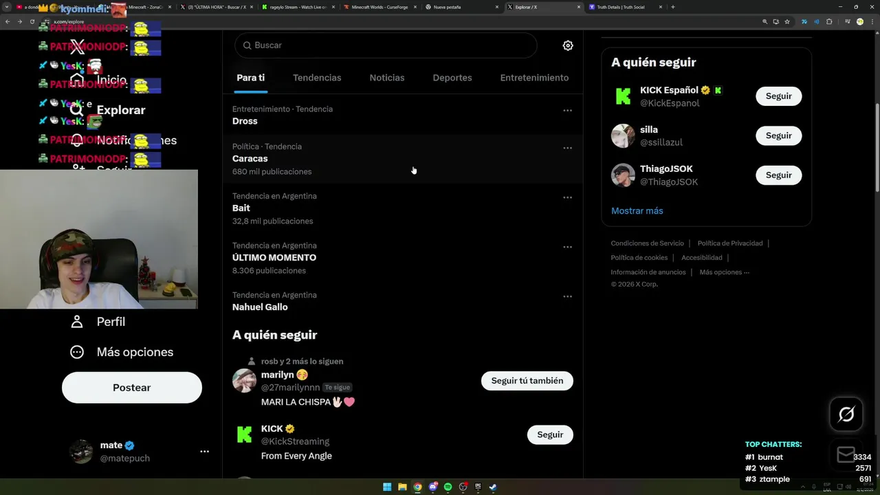Click browser back arrow
This screenshot has height=495, width=880.
coord(8,21)
